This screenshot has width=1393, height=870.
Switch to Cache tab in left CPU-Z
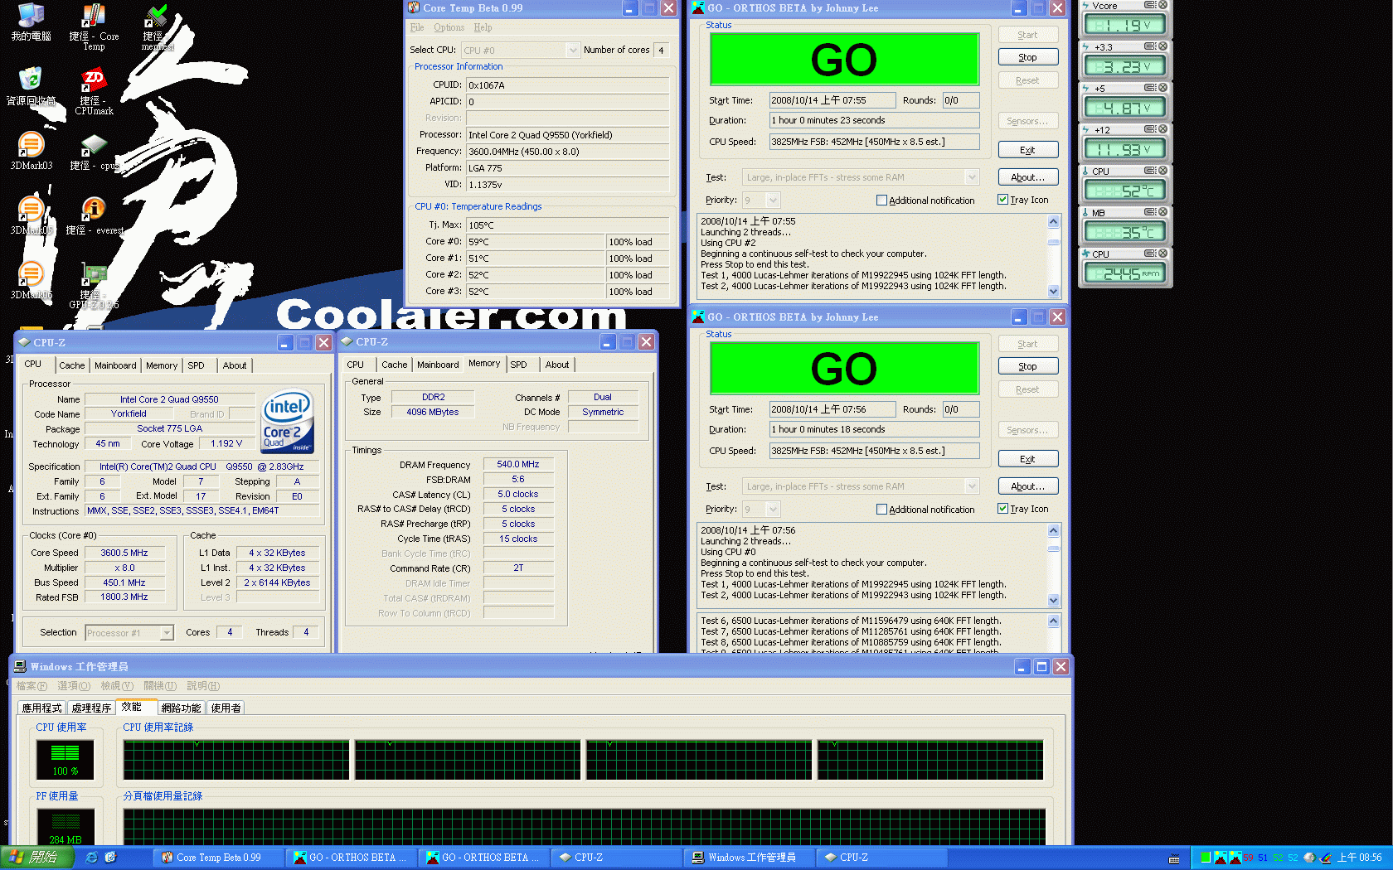click(71, 365)
